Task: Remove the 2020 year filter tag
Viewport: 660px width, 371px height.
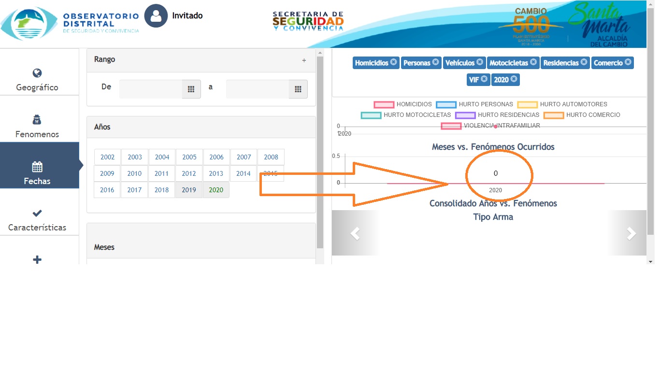Action: 514,79
